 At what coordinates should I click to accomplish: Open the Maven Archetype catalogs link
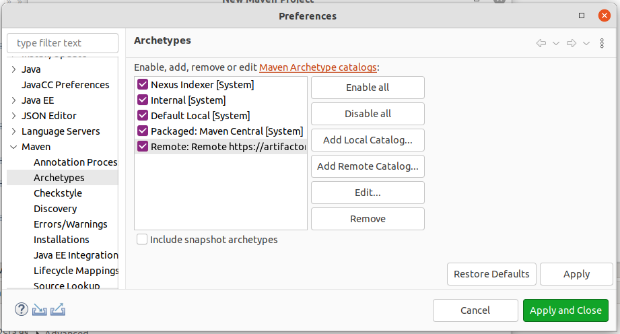click(x=318, y=67)
